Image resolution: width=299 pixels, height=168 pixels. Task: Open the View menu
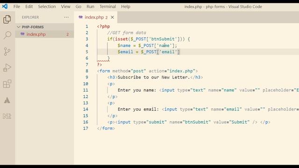(65, 7)
